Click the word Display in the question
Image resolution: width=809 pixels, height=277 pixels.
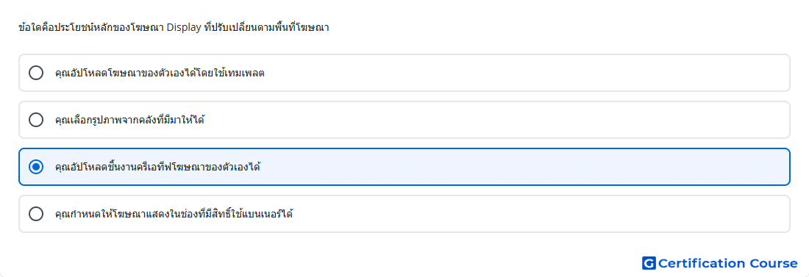(x=185, y=28)
